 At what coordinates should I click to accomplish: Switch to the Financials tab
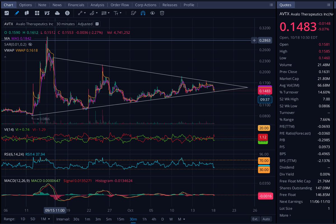76,5
